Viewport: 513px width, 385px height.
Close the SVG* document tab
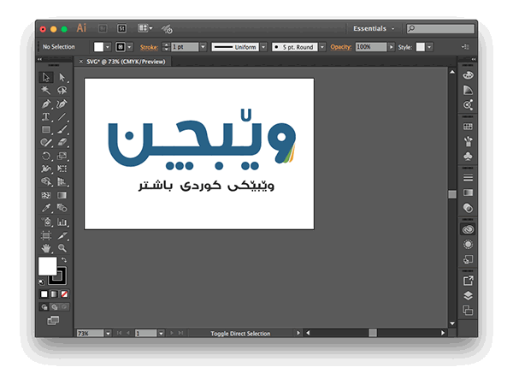(x=81, y=62)
